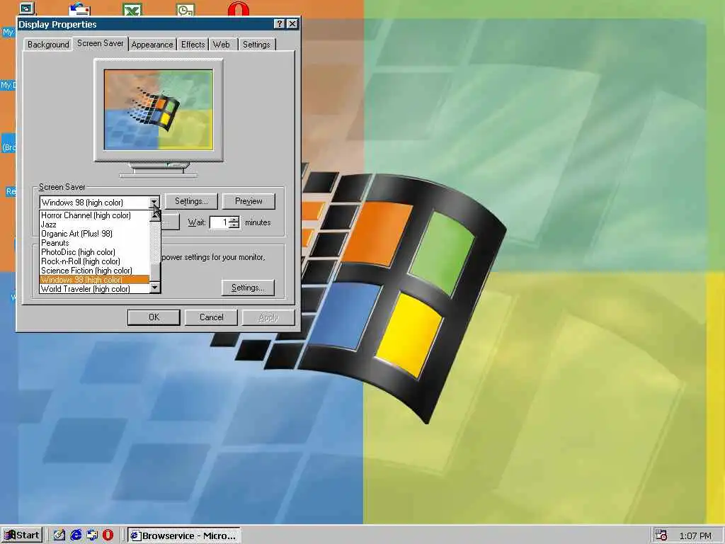Image resolution: width=725 pixels, height=544 pixels.
Task: Open the monitor desktop icon at top left
Action: [x=27, y=8]
